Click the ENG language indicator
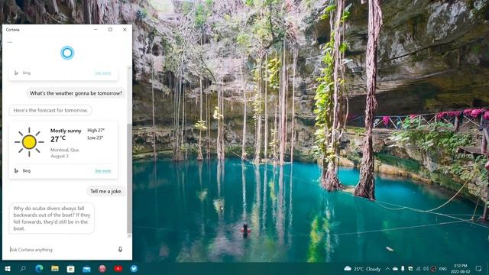The width and height of the screenshot is (489, 275). click(x=443, y=269)
